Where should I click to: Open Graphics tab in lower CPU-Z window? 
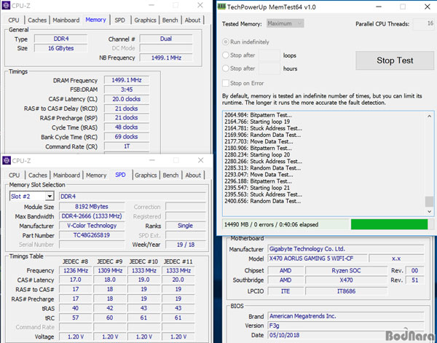click(x=146, y=176)
